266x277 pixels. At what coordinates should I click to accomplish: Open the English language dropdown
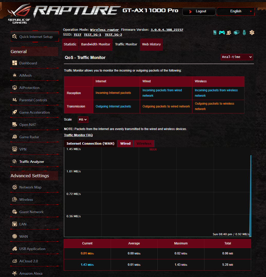coord(236,11)
